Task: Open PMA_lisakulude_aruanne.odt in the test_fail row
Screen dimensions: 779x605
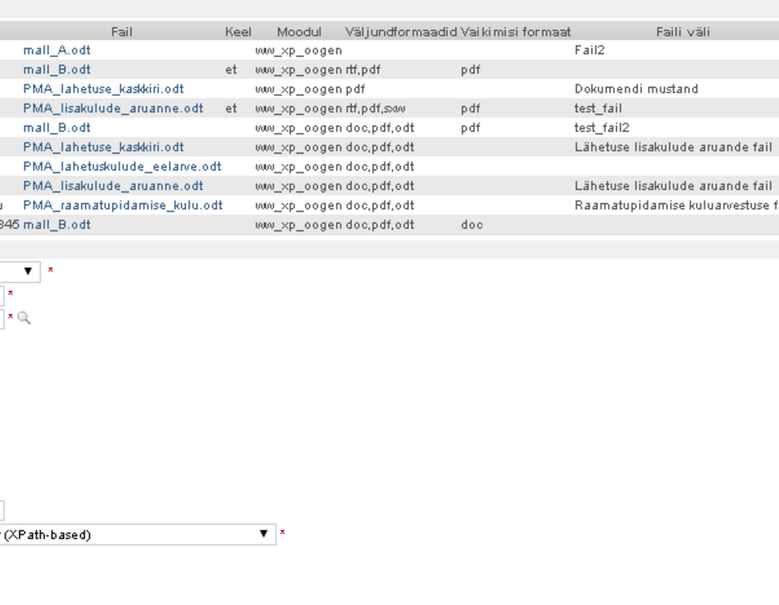Action: pyautogui.click(x=113, y=108)
